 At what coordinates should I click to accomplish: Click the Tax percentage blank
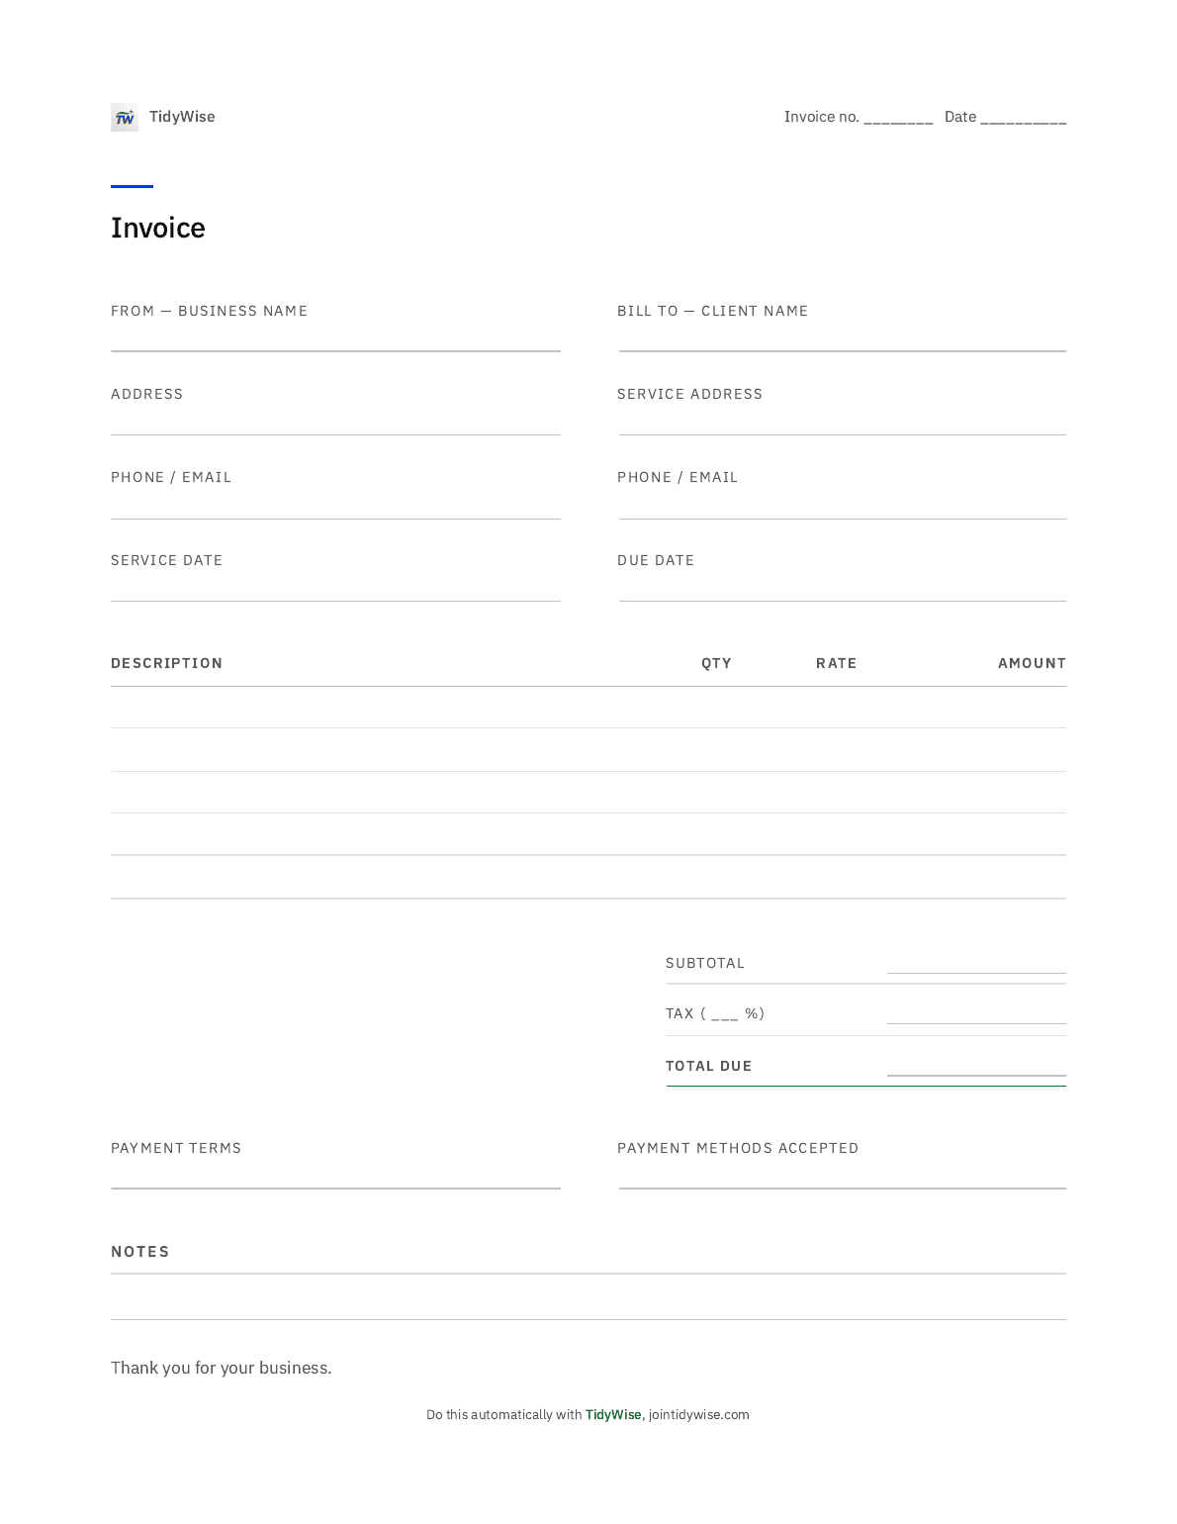coord(724,1014)
